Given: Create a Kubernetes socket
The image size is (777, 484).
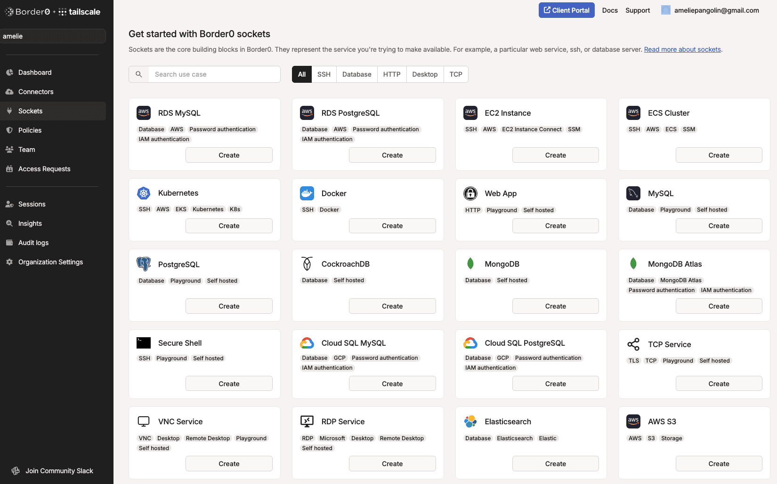Looking at the screenshot, I should pyautogui.click(x=229, y=226).
